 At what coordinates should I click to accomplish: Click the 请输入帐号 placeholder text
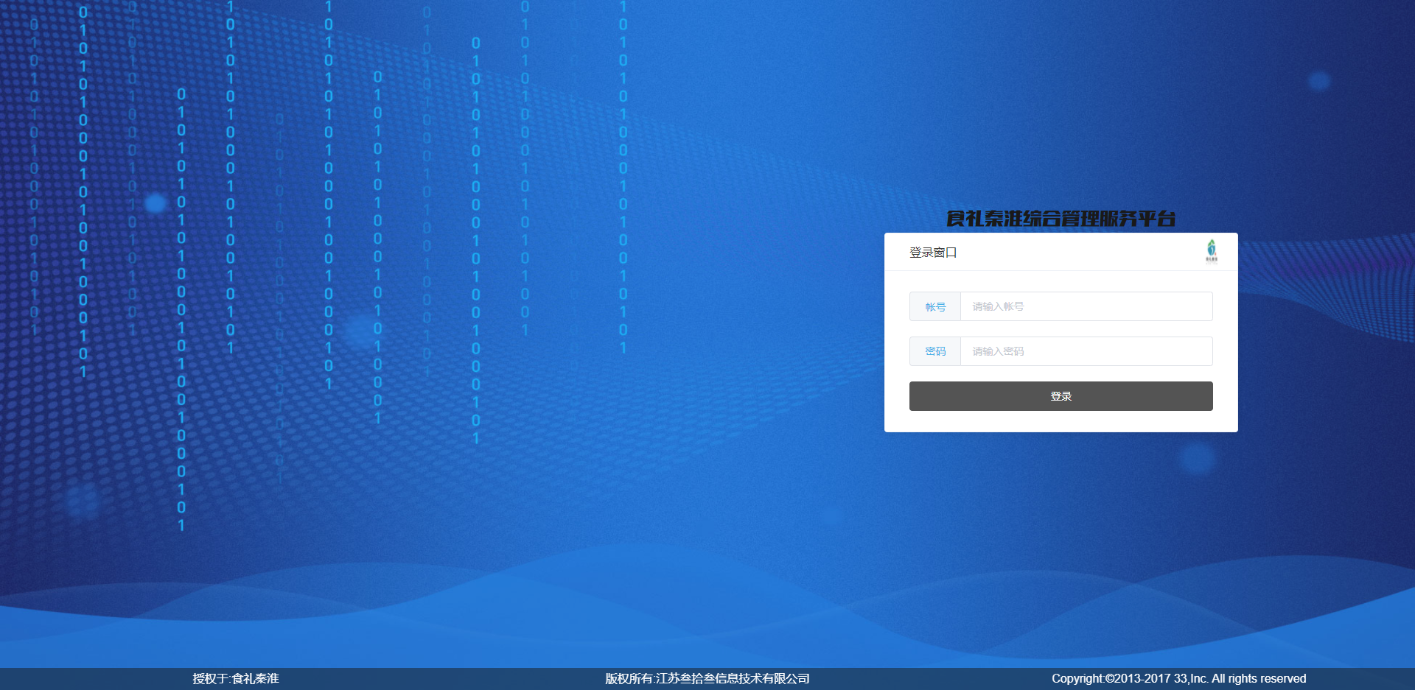(x=998, y=306)
